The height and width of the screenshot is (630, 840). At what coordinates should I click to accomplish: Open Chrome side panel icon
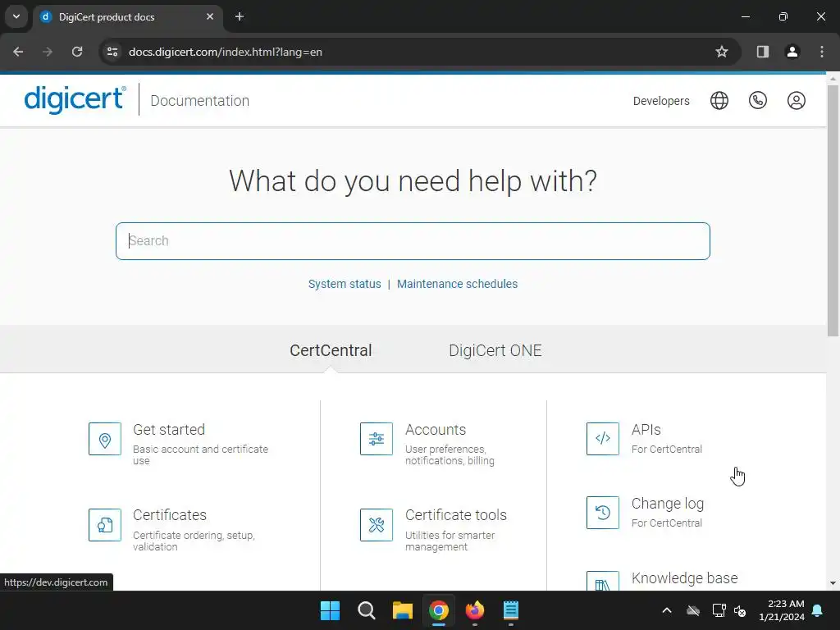click(762, 52)
